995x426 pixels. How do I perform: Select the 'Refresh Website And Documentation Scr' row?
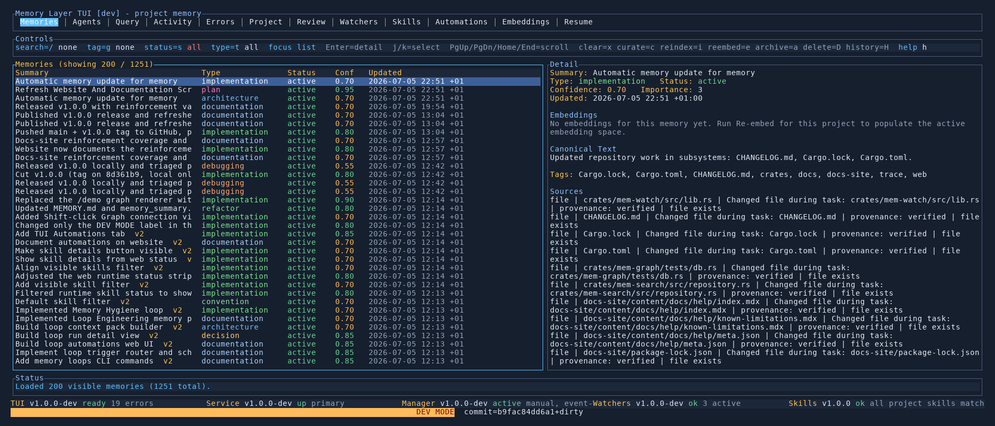pyautogui.click(x=277, y=90)
